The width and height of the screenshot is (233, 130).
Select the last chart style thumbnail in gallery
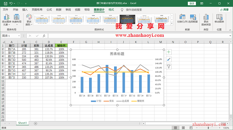tap(161, 19)
